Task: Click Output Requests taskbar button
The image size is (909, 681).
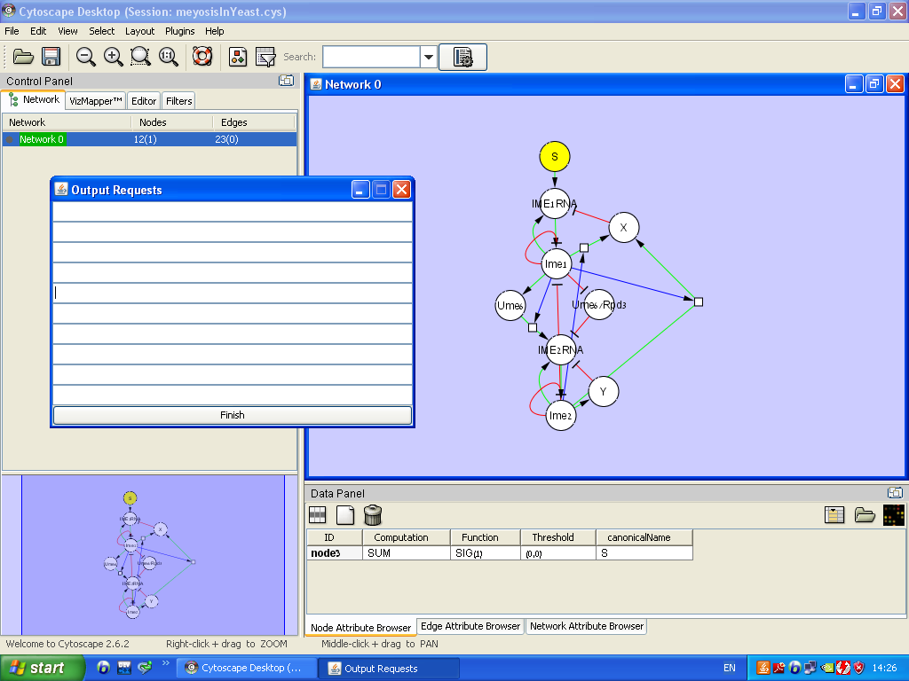Action: pos(389,668)
